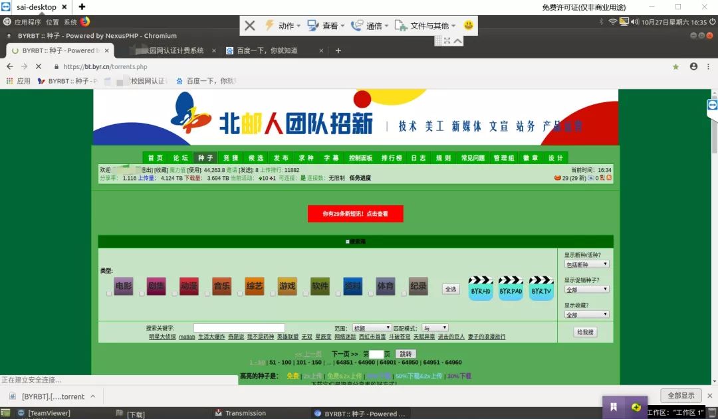
Task: Check the 综艺 category checkbox
Action: (x=240, y=293)
